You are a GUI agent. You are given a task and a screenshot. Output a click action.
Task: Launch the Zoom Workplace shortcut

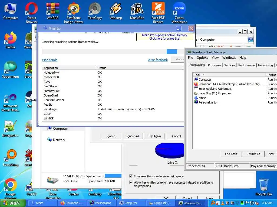[x=179, y=13]
